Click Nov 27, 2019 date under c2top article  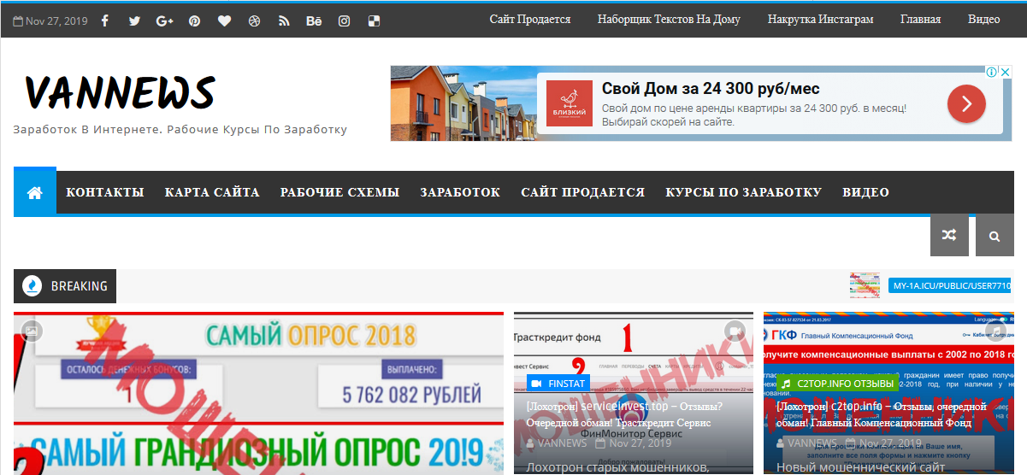[x=884, y=443]
